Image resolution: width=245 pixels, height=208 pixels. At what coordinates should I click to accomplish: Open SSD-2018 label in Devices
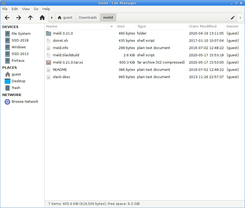point(20,40)
